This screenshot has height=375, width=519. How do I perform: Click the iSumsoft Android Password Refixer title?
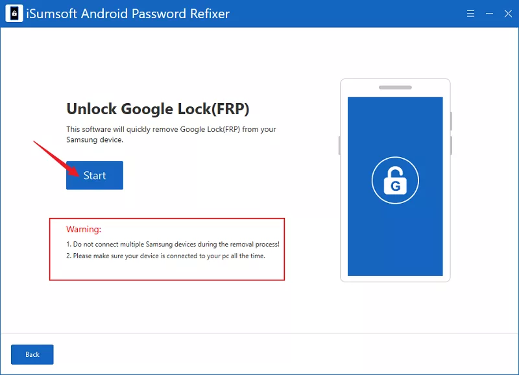[x=128, y=14]
